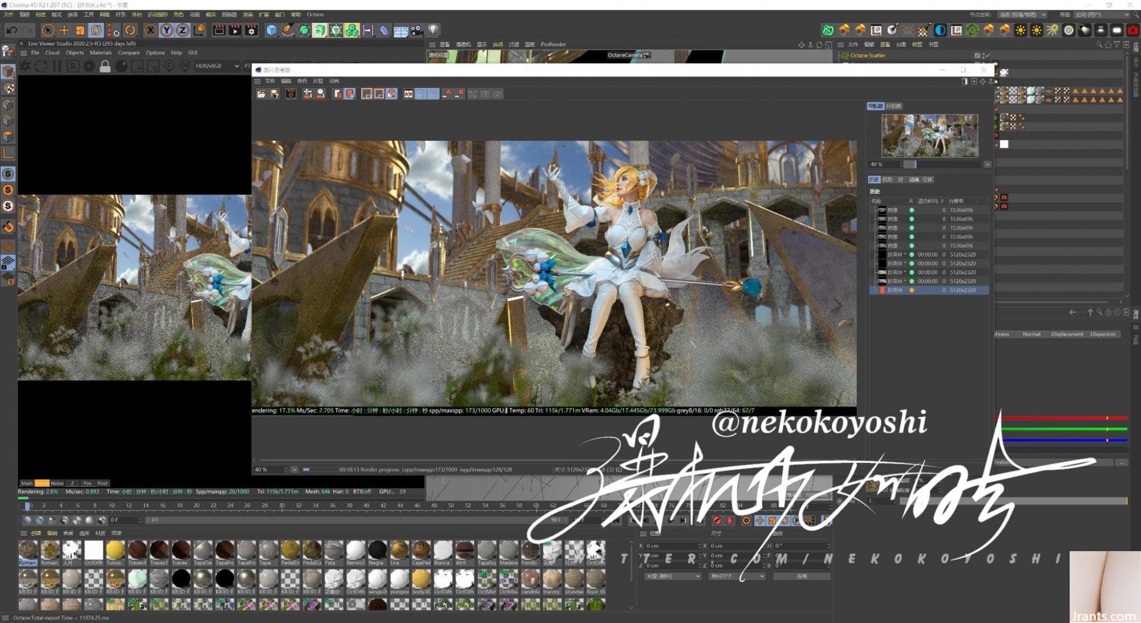Click the Navigator preview thumbnail
The height and width of the screenshot is (623, 1141).
click(930, 136)
